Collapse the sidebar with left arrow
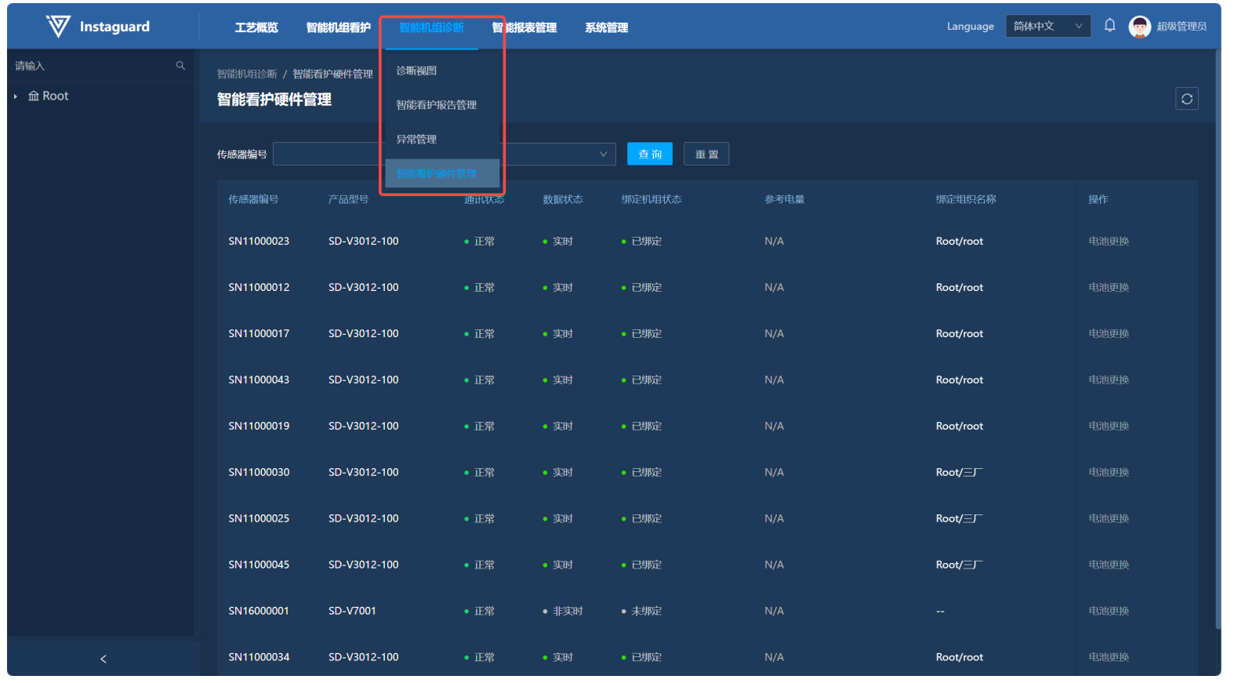The width and height of the screenshot is (1234, 683). point(103,659)
